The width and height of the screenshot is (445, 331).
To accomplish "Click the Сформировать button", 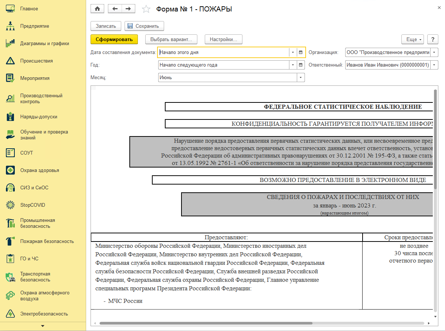I will click(114, 39).
